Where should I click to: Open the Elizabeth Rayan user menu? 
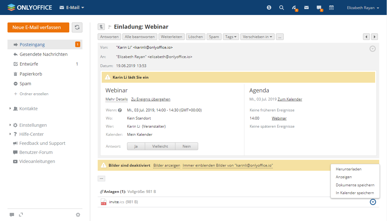point(363,8)
